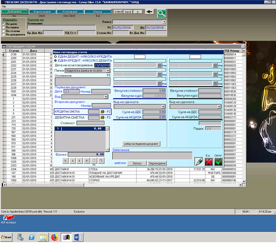Click the Добавяне button

tap(14, 12)
